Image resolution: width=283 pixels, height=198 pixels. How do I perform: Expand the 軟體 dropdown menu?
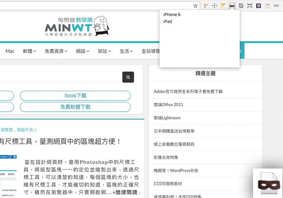(30, 51)
